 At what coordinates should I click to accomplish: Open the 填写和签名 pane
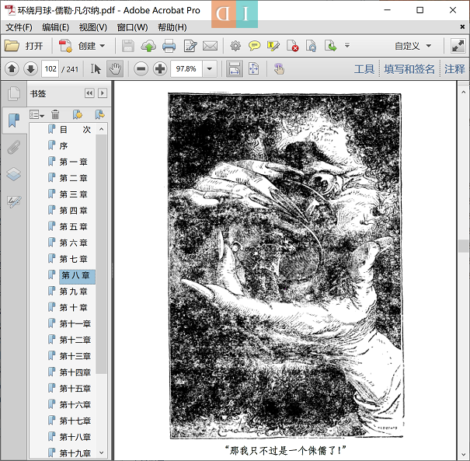(409, 69)
